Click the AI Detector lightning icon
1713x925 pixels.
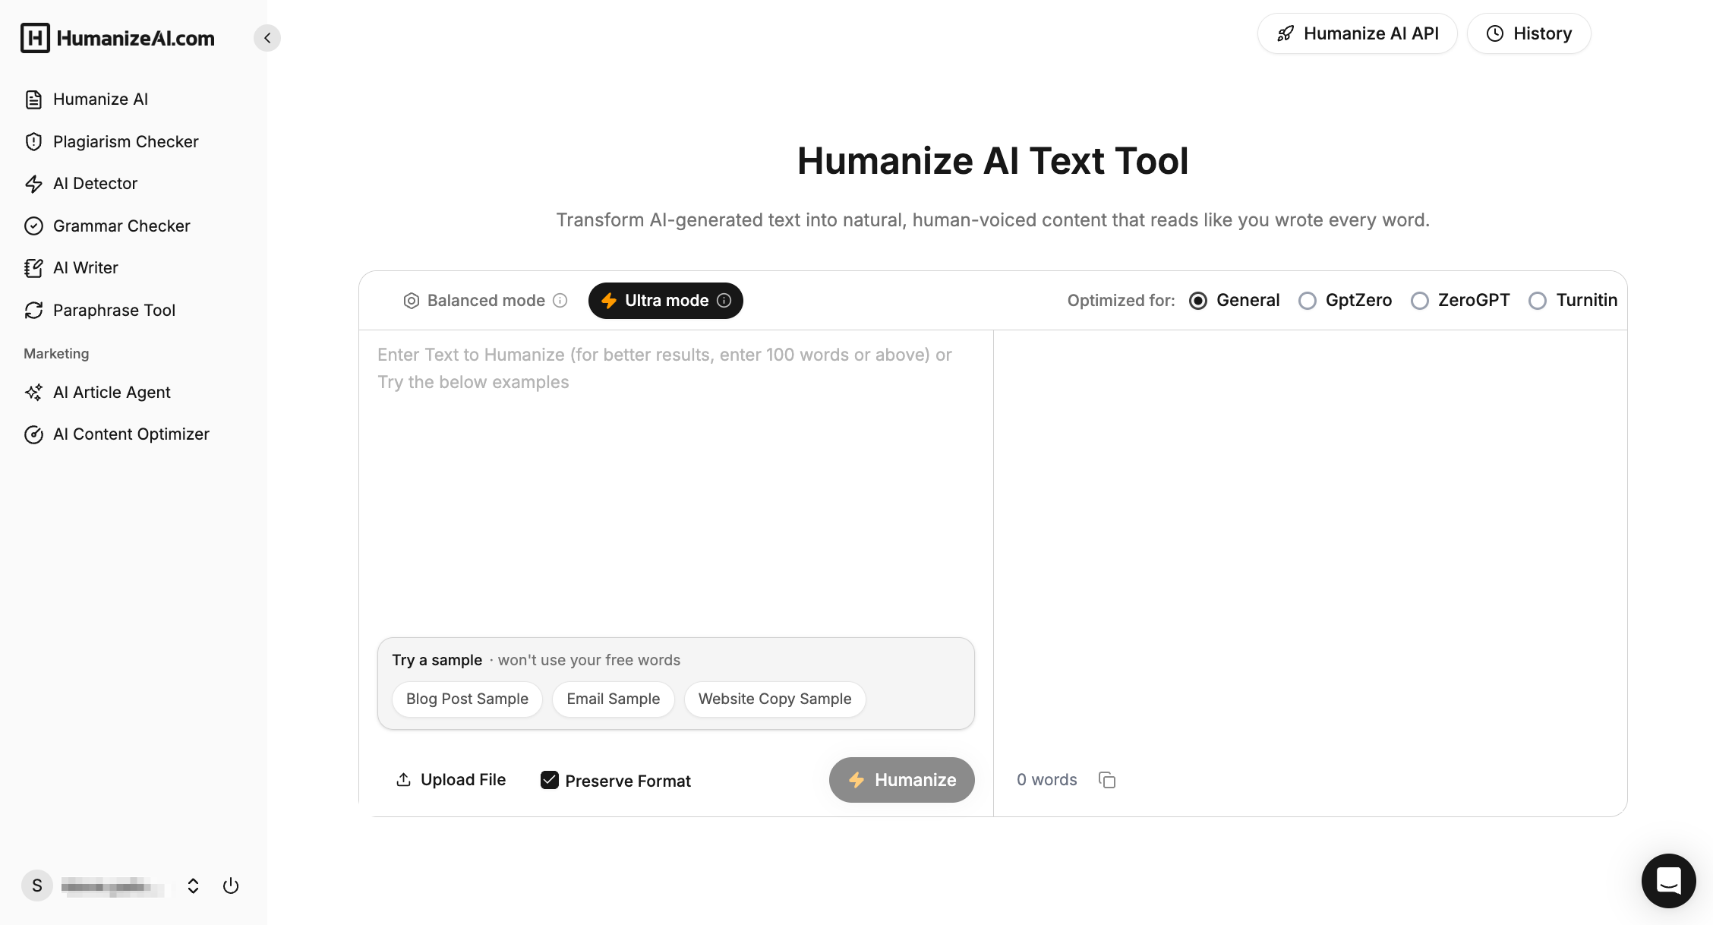coord(33,184)
